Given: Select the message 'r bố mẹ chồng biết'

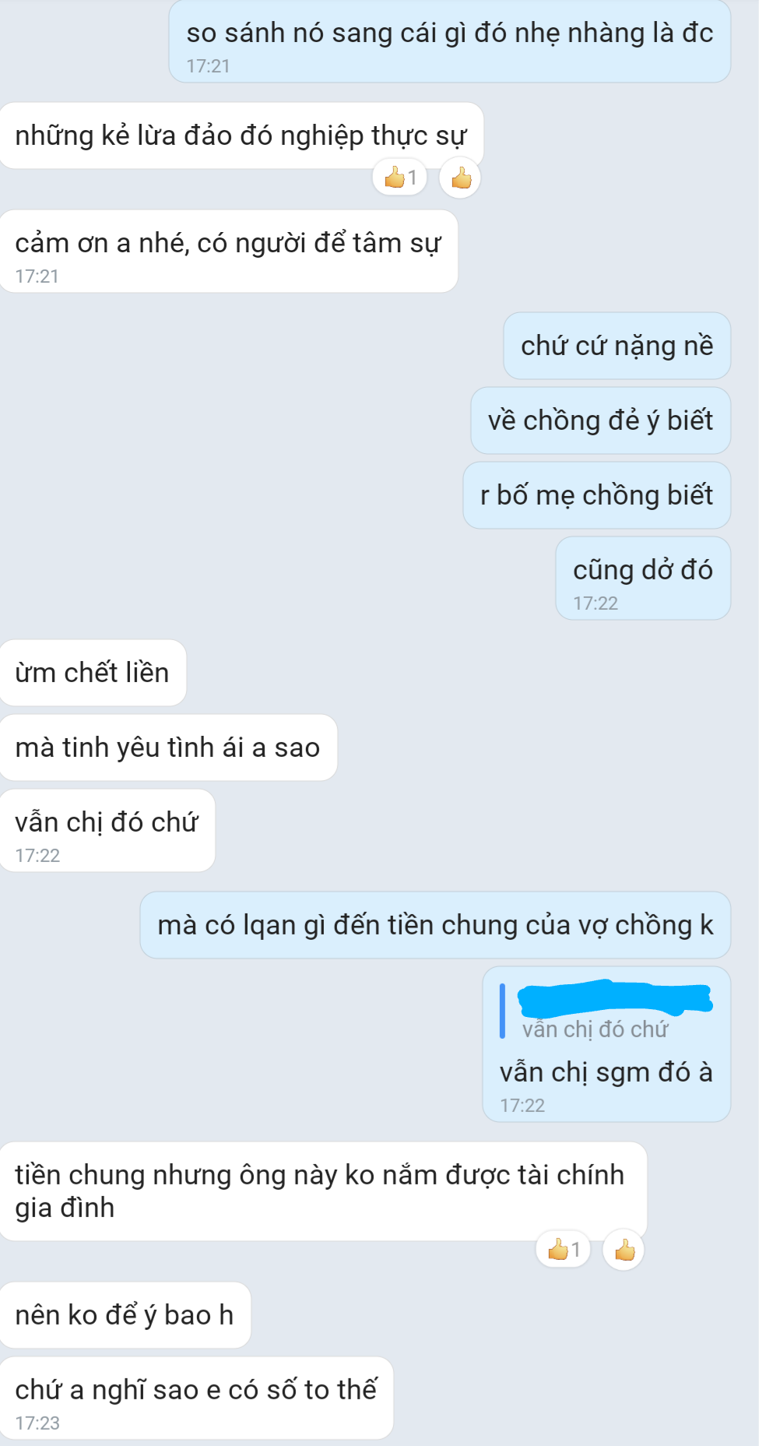Looking at the screenshot, I should coord(597,495).
